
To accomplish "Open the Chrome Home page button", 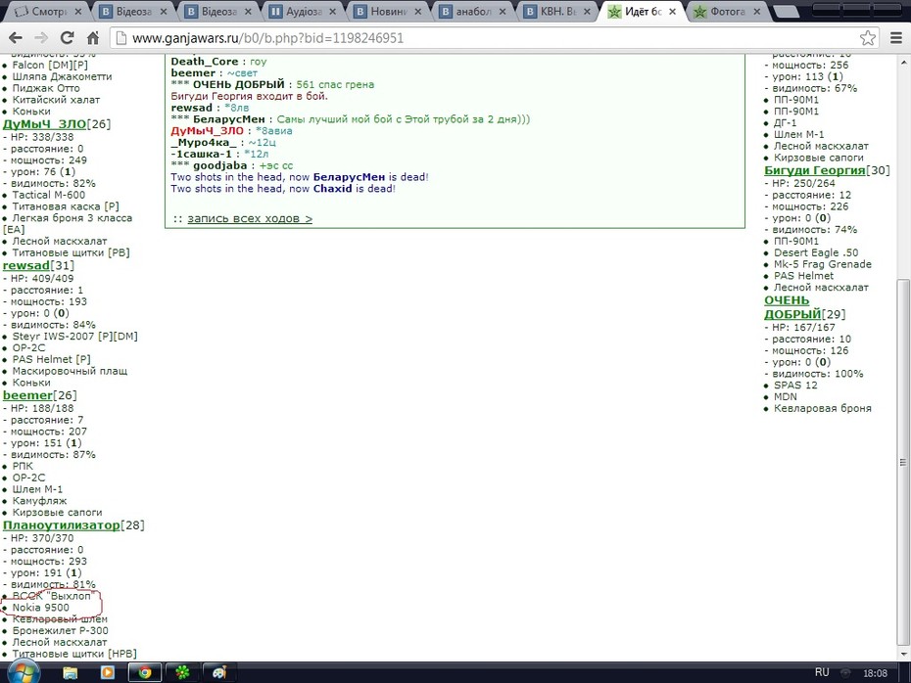I will tap(93, 38).
